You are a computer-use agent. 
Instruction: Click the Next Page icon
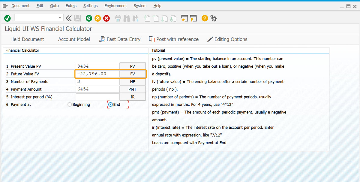pos(164,18)
